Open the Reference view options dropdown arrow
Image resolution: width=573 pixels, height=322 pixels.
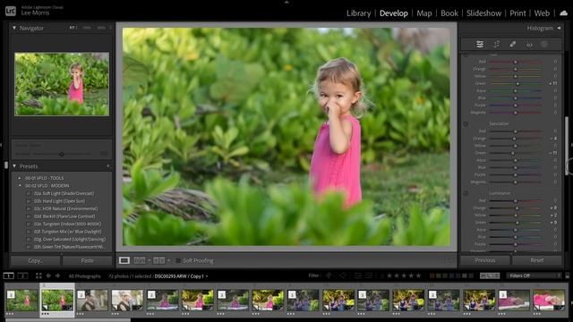click(x=150, y=260)
